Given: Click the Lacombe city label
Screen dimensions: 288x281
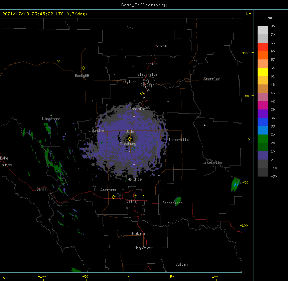Looking at the screenshot, I should tap(150, 64).
